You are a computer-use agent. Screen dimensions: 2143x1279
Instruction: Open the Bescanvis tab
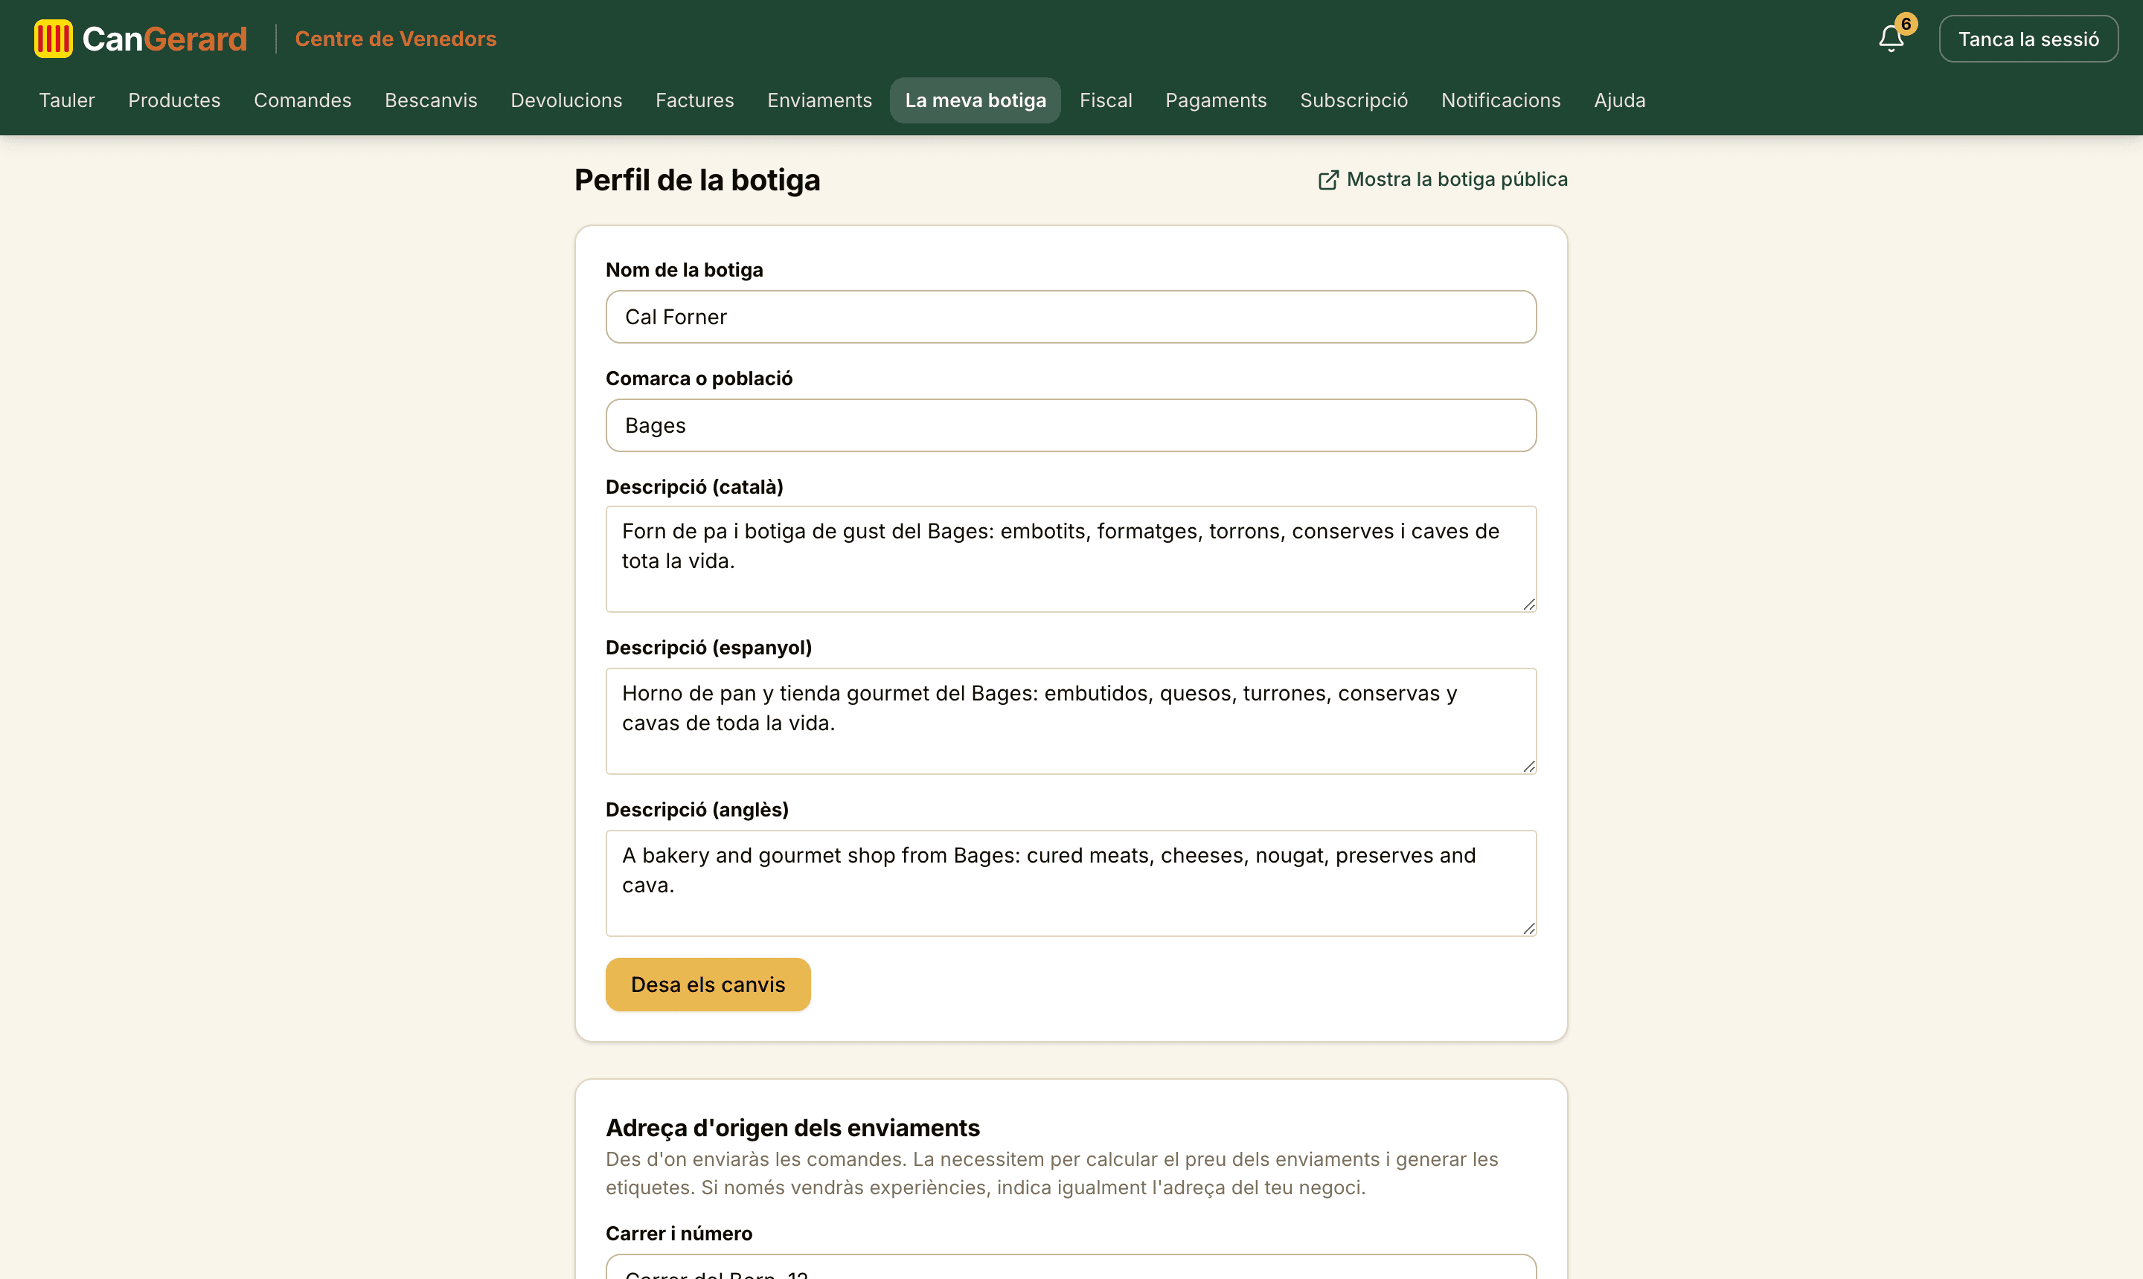[431, 100]
